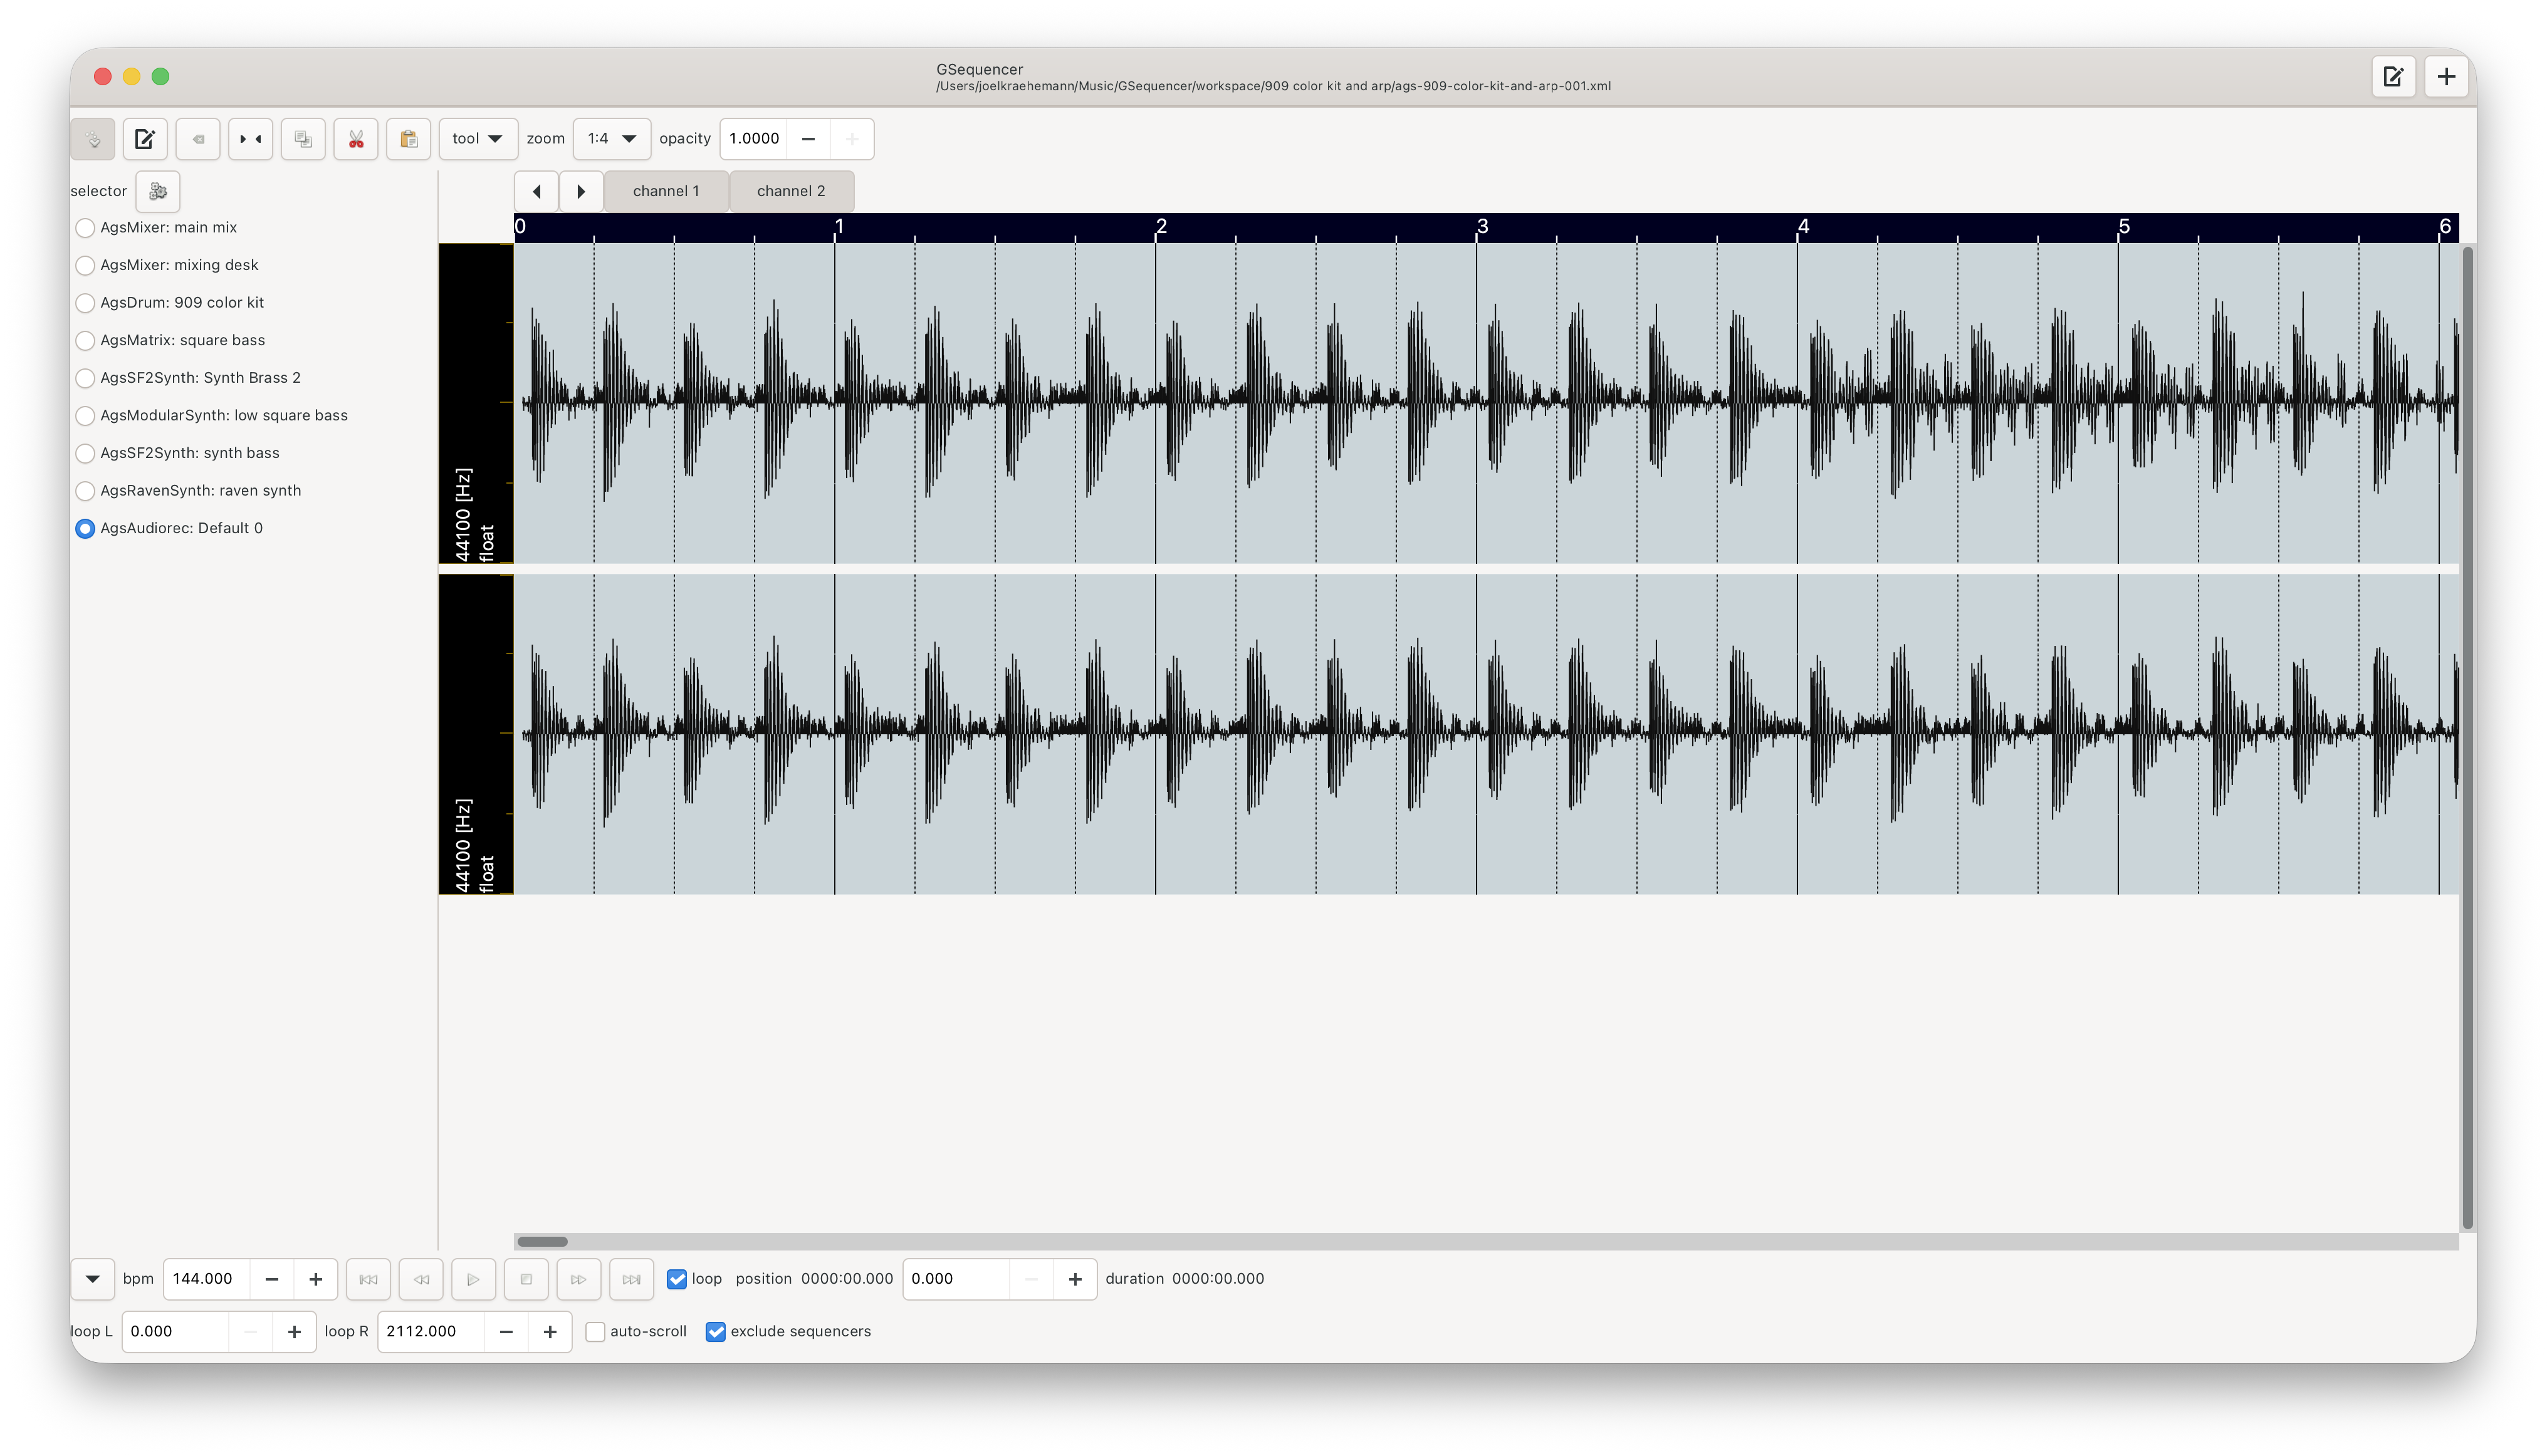Expand the transport options arrow near bpm
This screenshot has height=1456, width=2547.
pos(92,1279)
